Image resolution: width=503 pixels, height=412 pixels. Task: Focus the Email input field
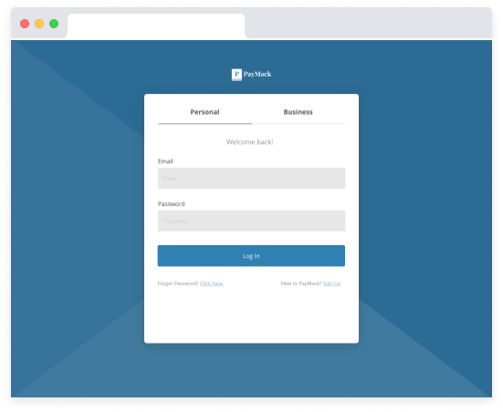[252, 178]
